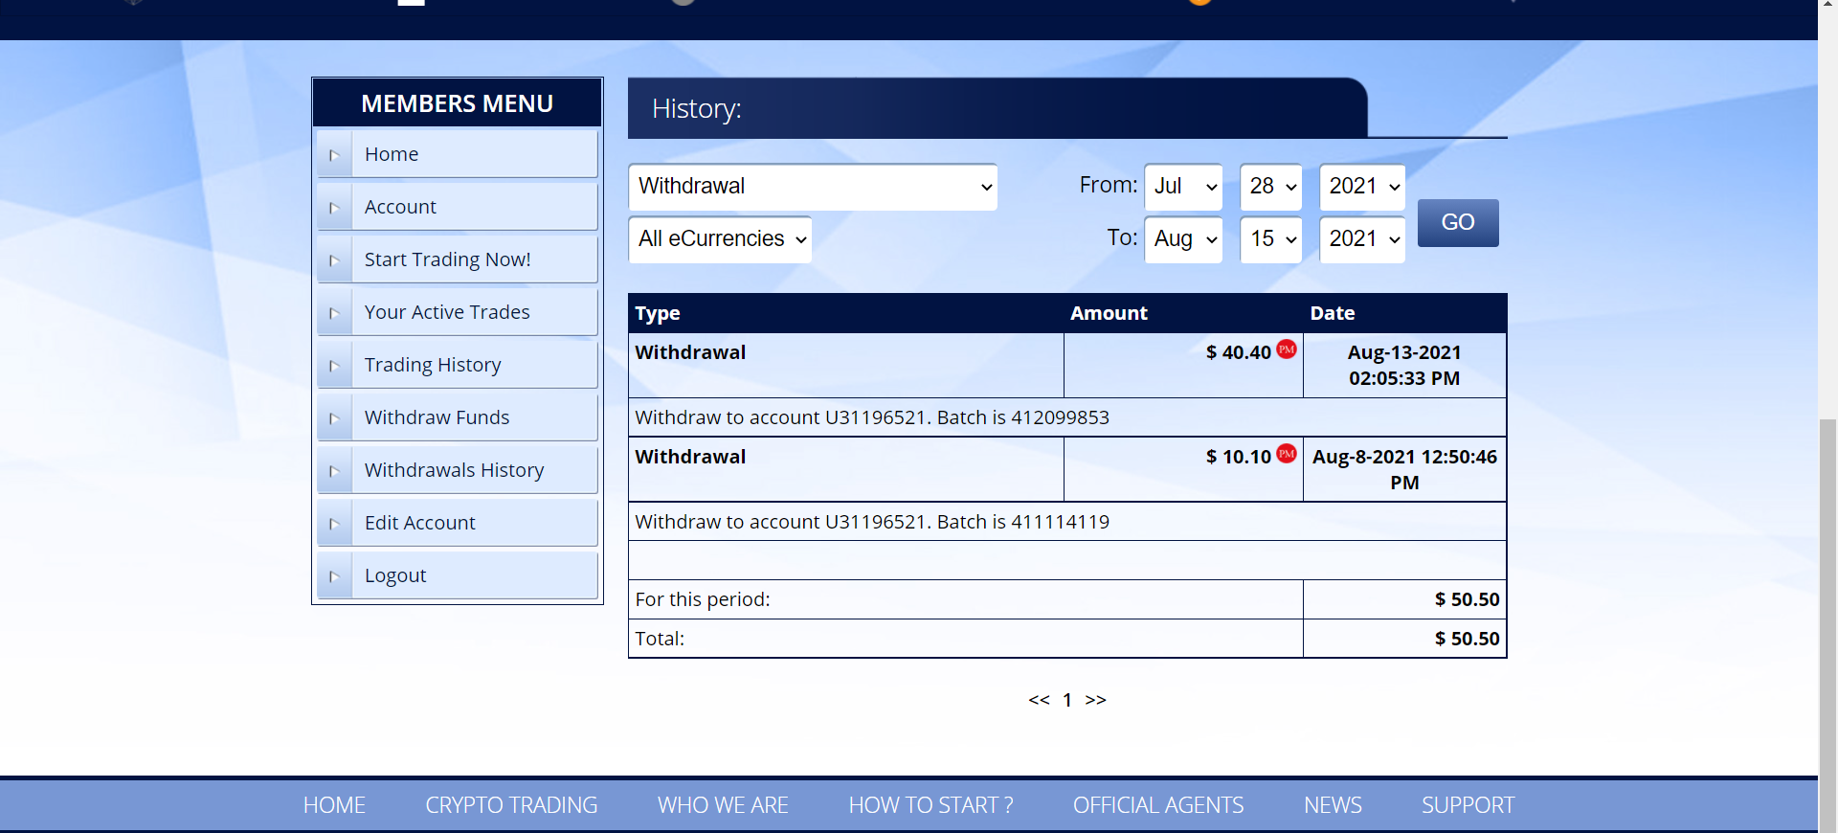Select Start Trading Now! menu item
1838x833 pixels.
click(447, 259)
